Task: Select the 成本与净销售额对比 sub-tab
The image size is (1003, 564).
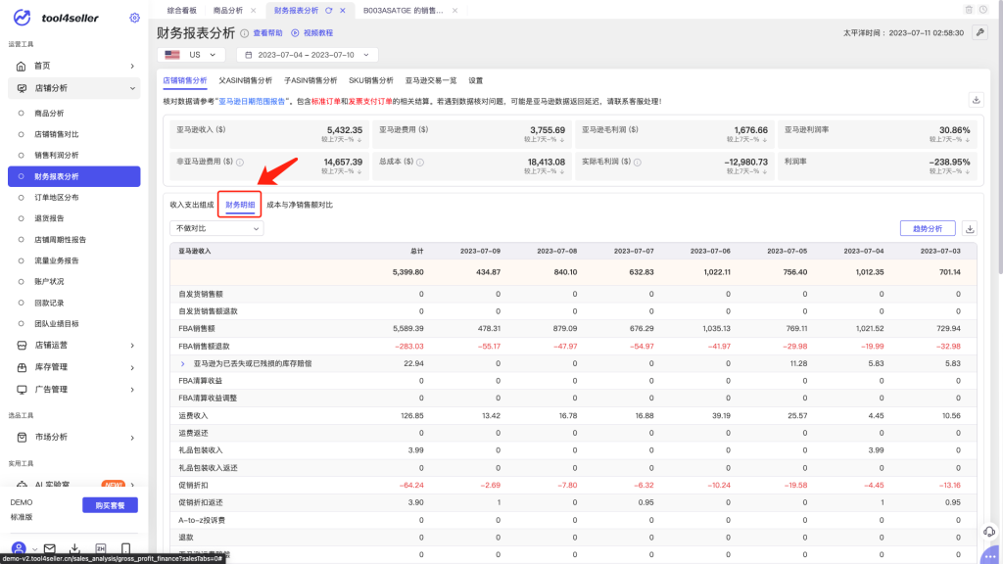Action: (300, 205)
